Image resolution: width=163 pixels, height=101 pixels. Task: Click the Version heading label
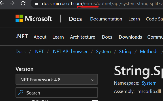(24, 69)
